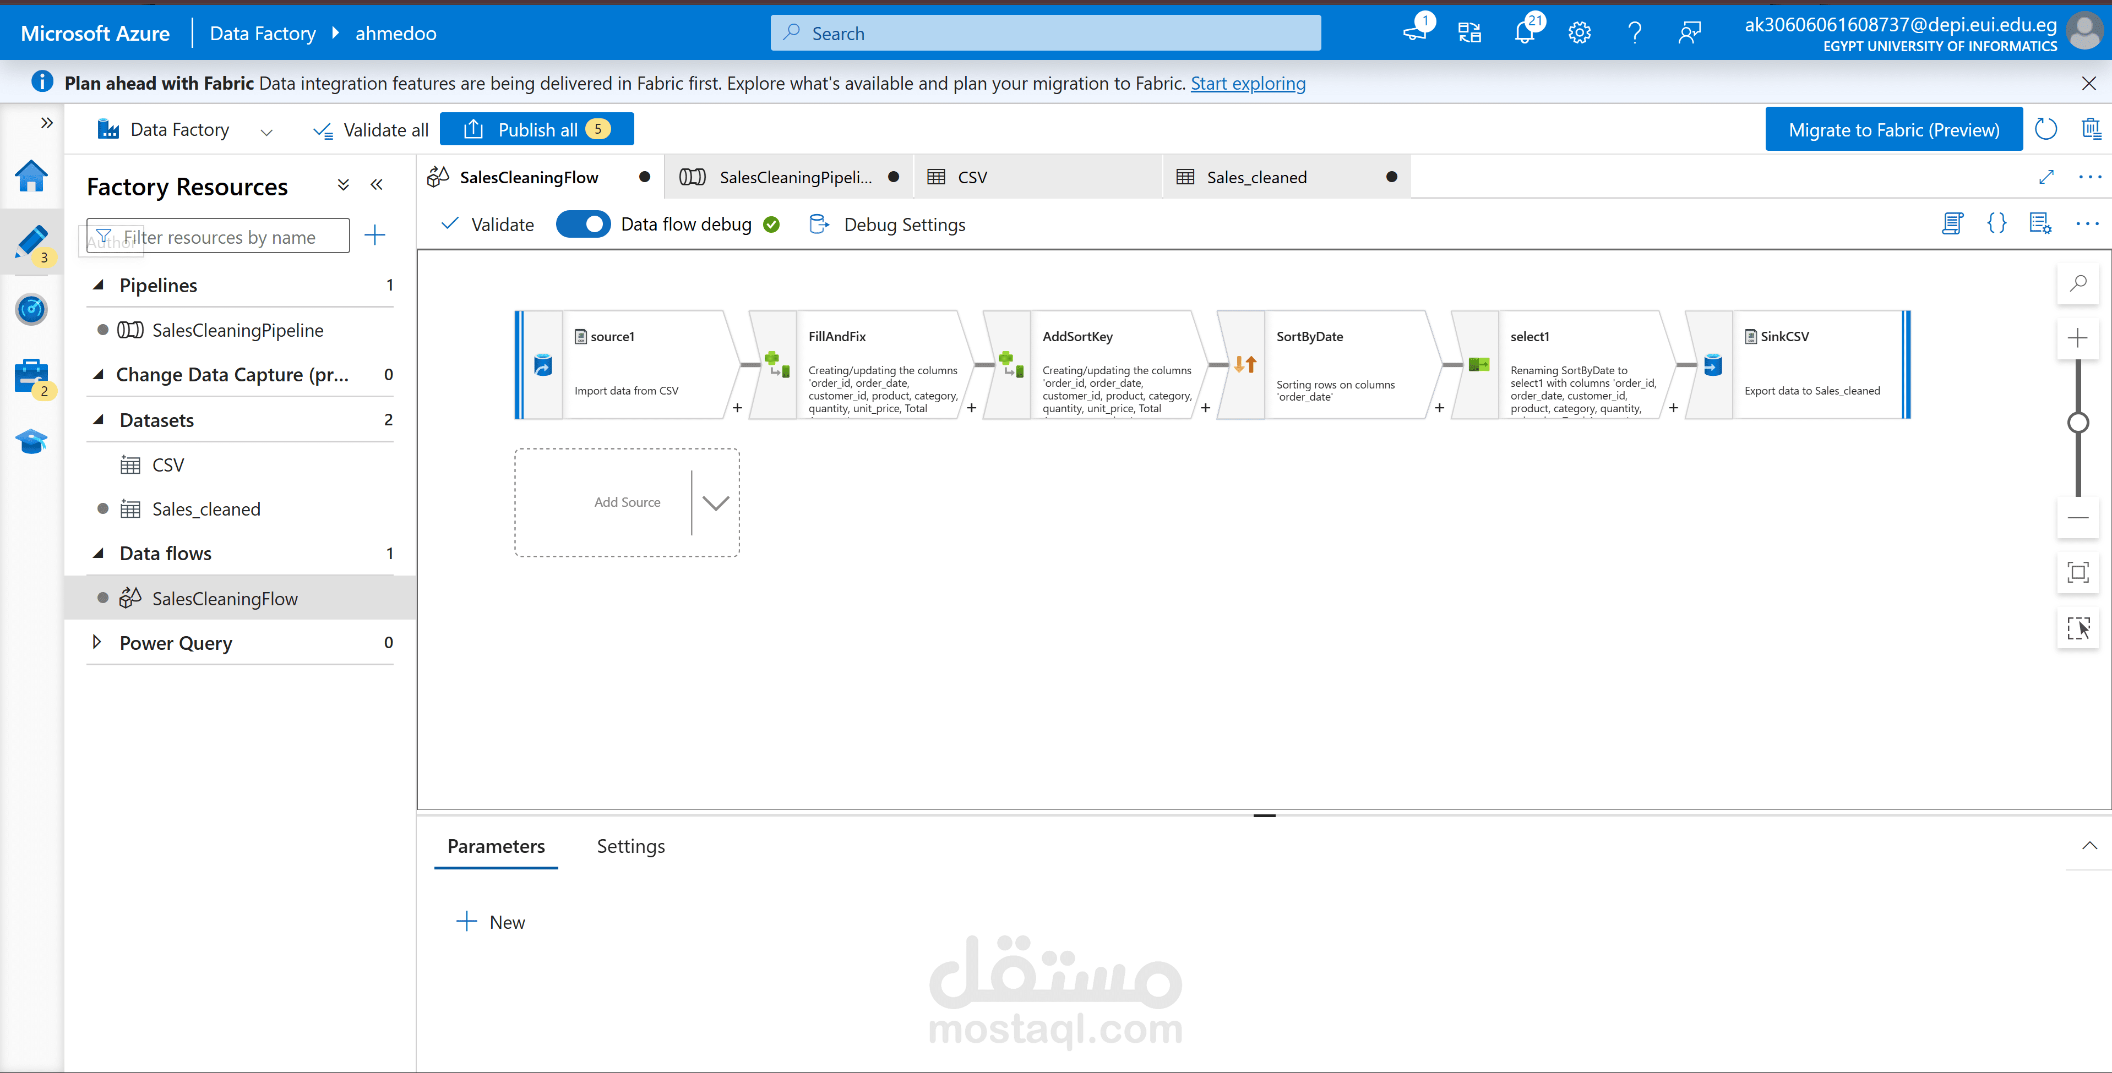The image size is (2112, 1073).
Task: Turn off Data flow debug toggle
Action: [583, 224]
